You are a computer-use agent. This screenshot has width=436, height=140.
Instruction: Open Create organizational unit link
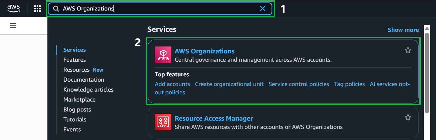pyautogui.click(x=229, y=84)
